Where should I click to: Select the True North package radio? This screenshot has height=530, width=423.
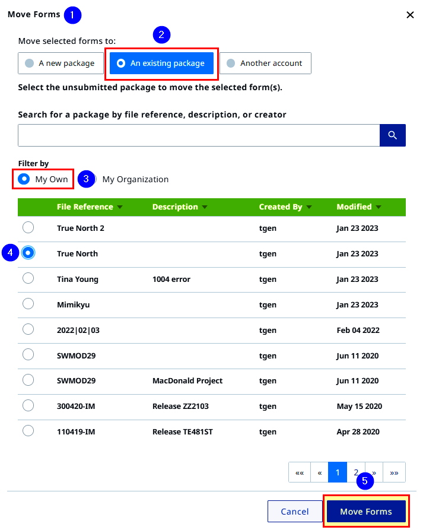click(28, 253)
